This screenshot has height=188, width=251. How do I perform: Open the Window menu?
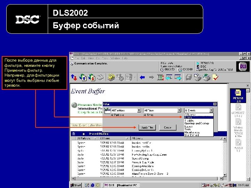[x=115, y=58]
